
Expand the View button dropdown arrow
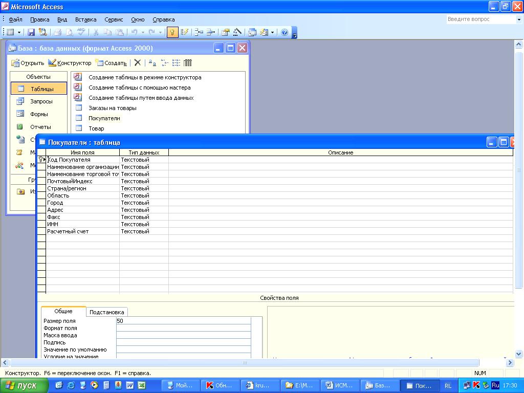point(19,32)
